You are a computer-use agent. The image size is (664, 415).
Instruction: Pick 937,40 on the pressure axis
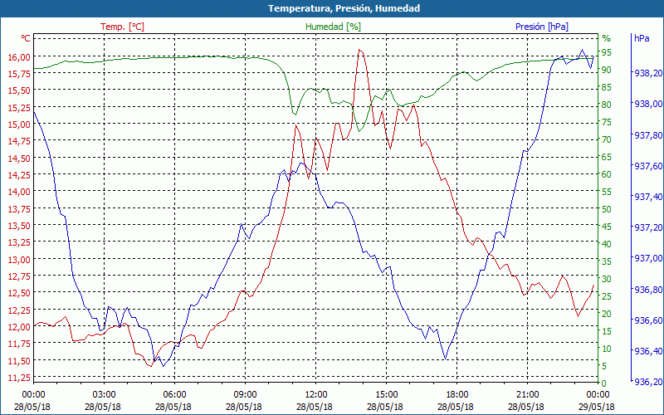(648, 197)
